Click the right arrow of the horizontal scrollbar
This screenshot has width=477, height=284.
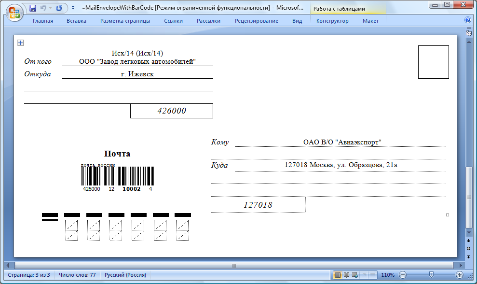pos(461,266)
